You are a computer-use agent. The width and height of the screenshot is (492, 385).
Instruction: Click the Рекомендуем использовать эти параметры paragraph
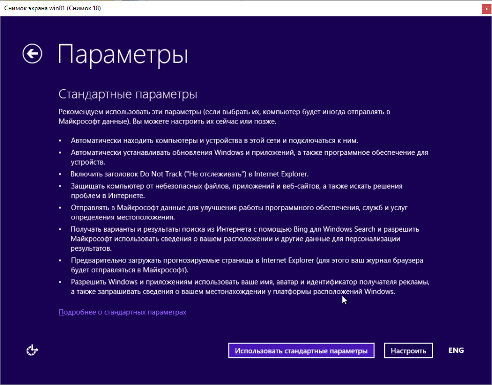[x=224, y=116]
